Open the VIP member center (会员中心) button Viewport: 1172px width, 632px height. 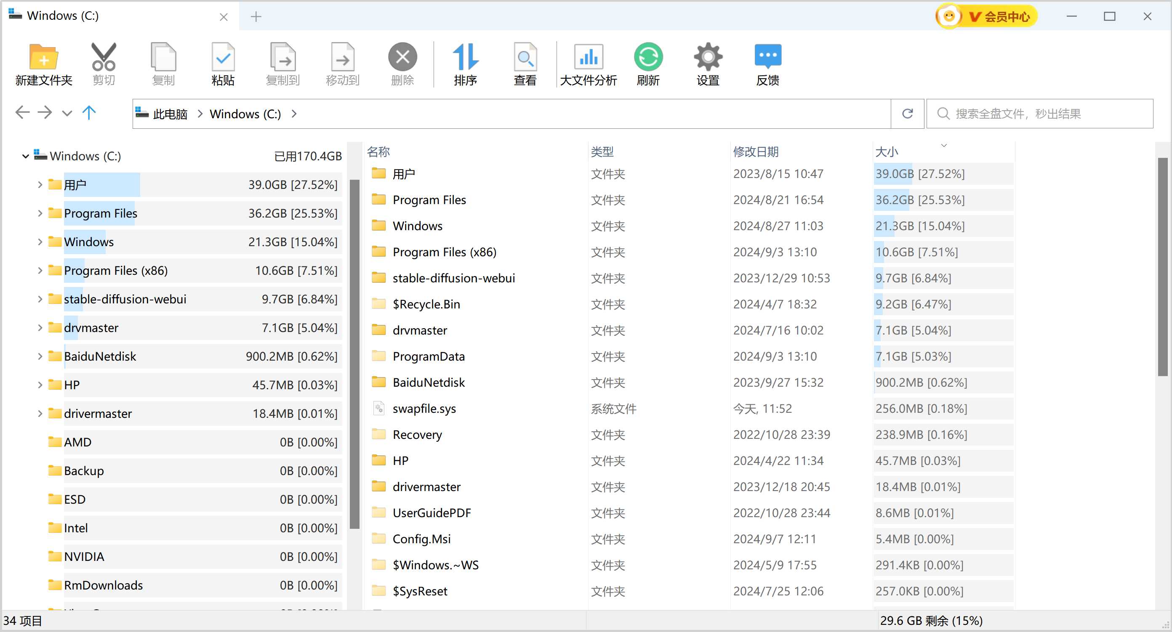[986, 16]
